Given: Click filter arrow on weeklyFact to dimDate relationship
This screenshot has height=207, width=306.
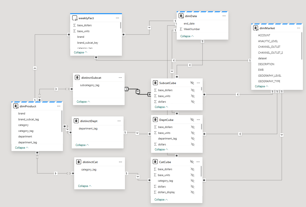Looking at the screenshot, I should (149, 28).
